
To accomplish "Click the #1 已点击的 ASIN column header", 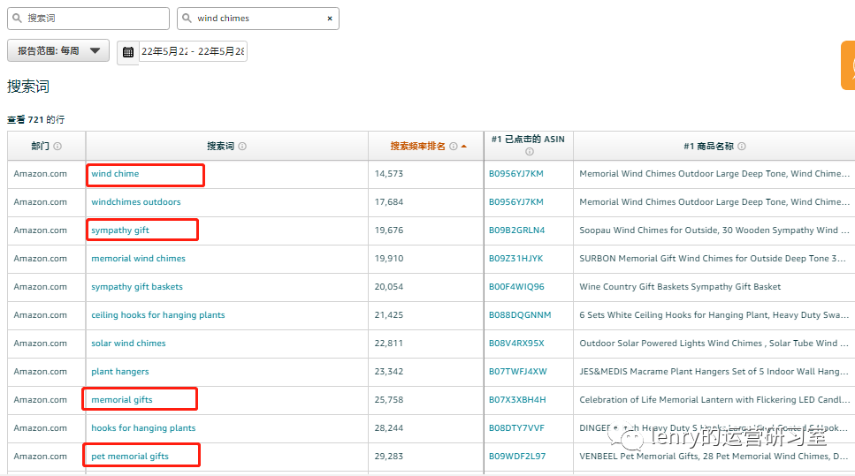I will click(x=528, y=140).
